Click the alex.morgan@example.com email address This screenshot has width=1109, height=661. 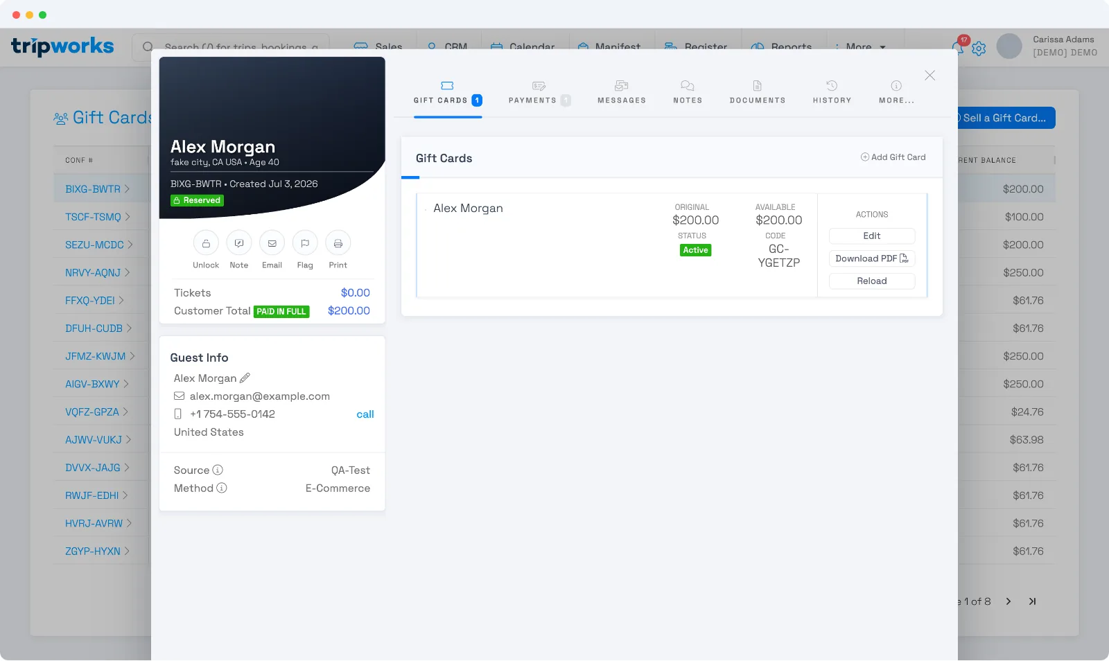[260, 396]
